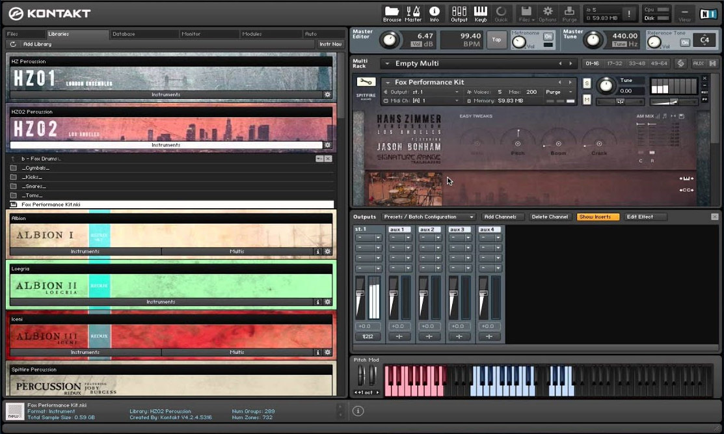Screen dimensions: 724x434
Task: Close the HZ02 library browser listing
Action: coord(328,159)
